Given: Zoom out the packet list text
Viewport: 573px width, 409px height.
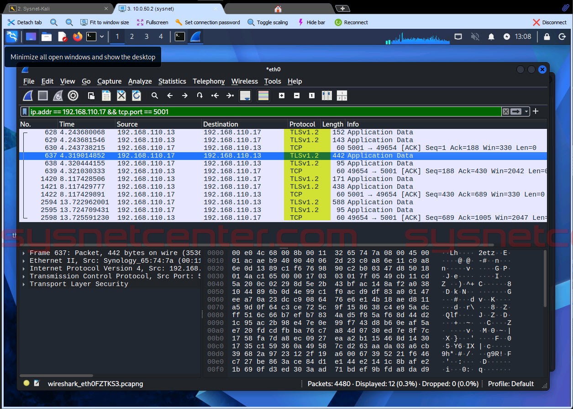Looking at the screenshot, I should tap(297, 96).
